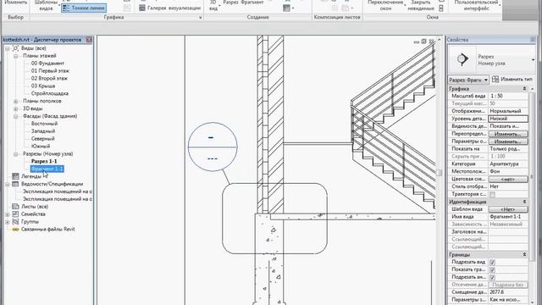Click the view window restore icon
542x305 pixels.
423,42
